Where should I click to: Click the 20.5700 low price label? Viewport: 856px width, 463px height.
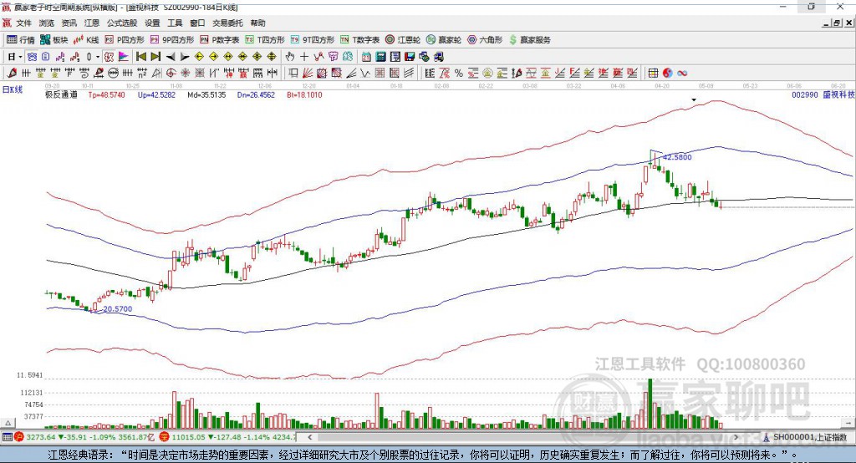[x=117, y=309]
